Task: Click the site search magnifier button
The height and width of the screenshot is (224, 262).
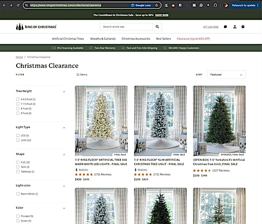Action: 157,27
